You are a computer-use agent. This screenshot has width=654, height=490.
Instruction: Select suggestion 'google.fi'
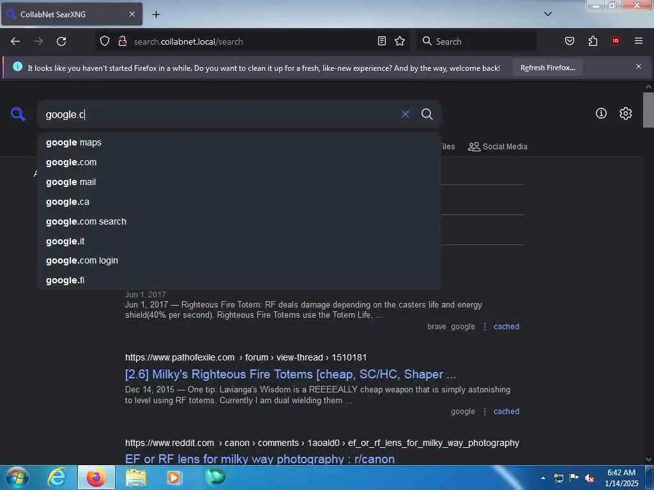coord(239,281)
